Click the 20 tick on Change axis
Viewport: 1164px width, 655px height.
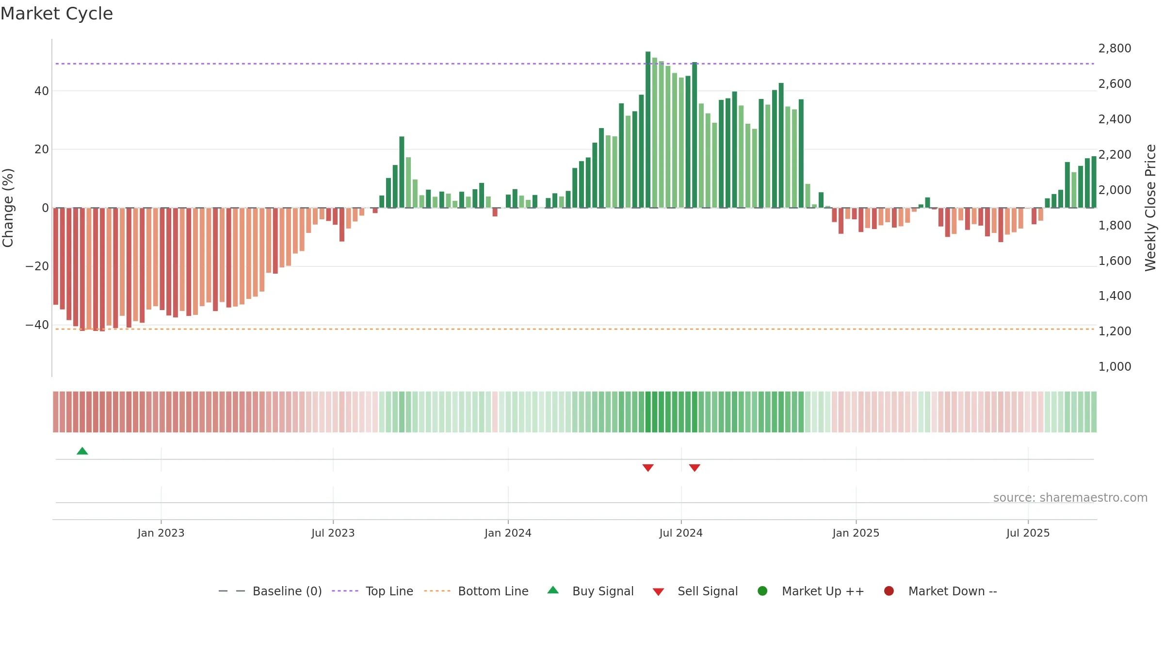coord(42,149)
